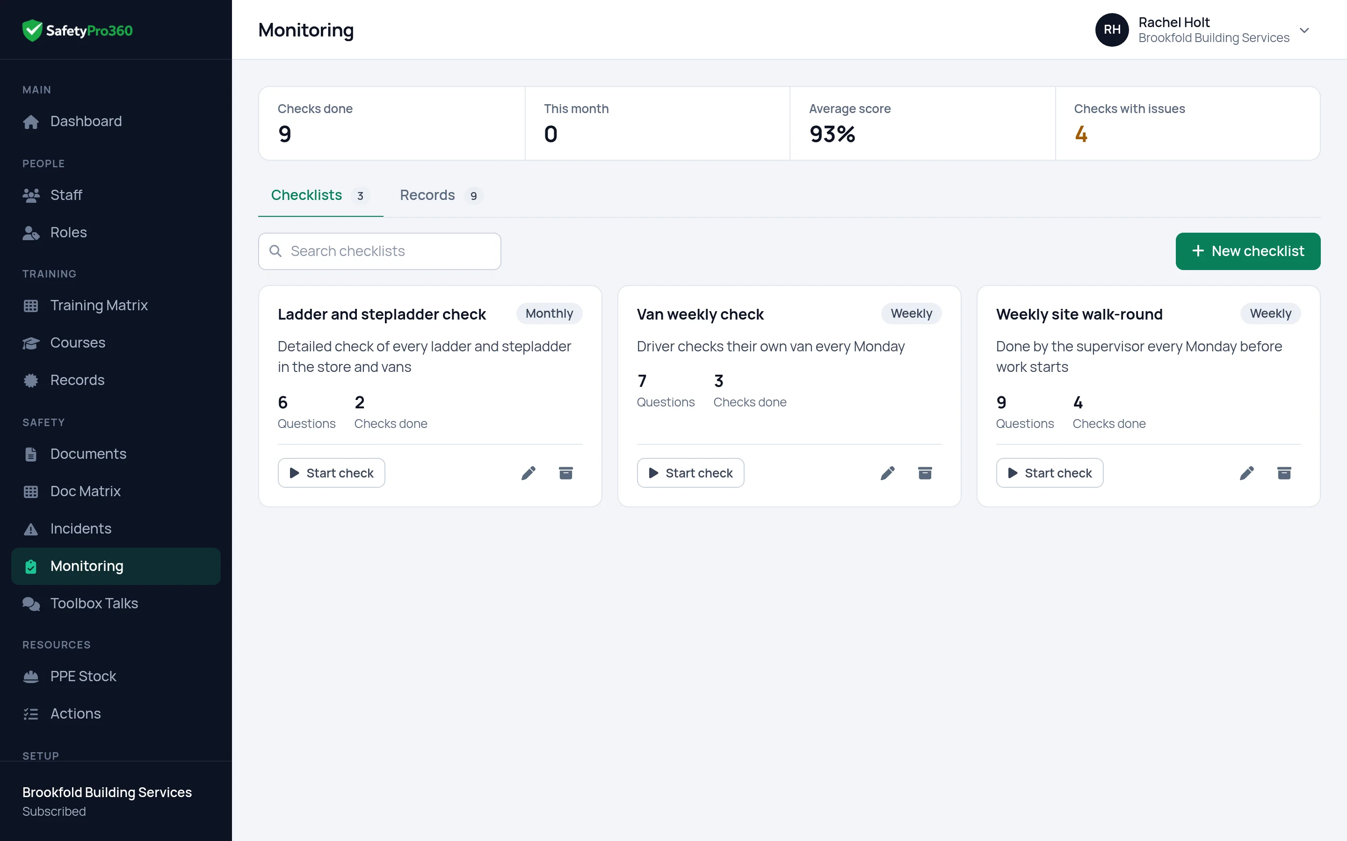Click the SafetyPro360 shield logo
Screen dimensions: 1347x841
tap(32, 30)
